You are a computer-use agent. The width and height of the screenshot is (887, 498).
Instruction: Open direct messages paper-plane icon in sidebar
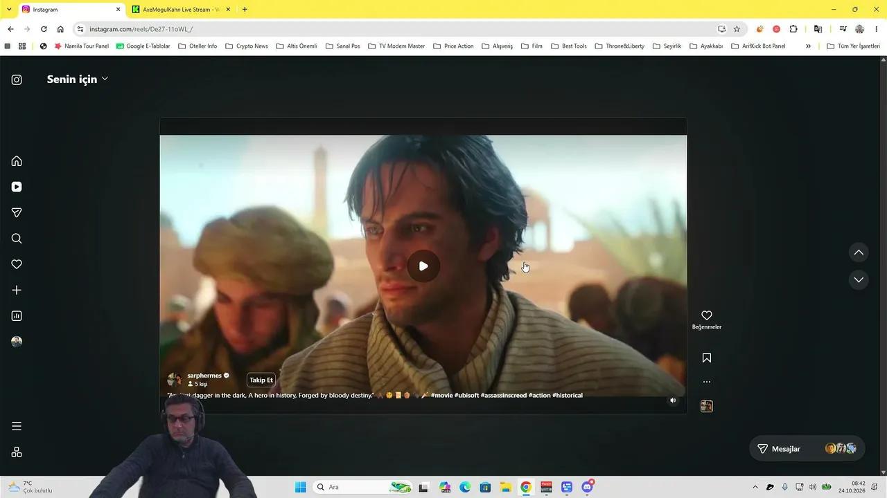pos(17,212)
